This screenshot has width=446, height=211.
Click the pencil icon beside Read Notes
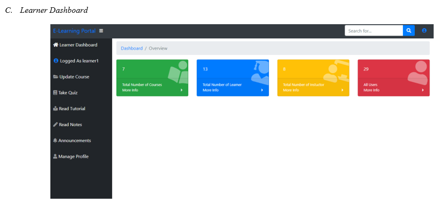coord(55,125)
